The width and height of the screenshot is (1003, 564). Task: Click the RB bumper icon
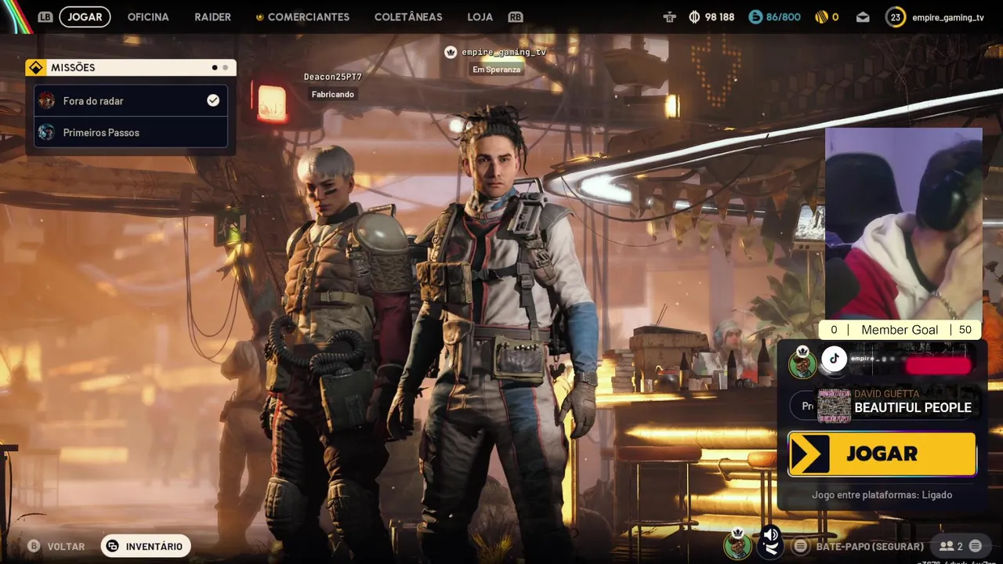pos(515,16)
